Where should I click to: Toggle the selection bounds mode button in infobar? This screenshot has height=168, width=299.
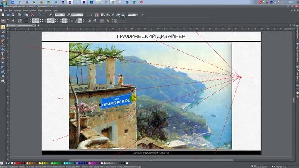point(3,21)
